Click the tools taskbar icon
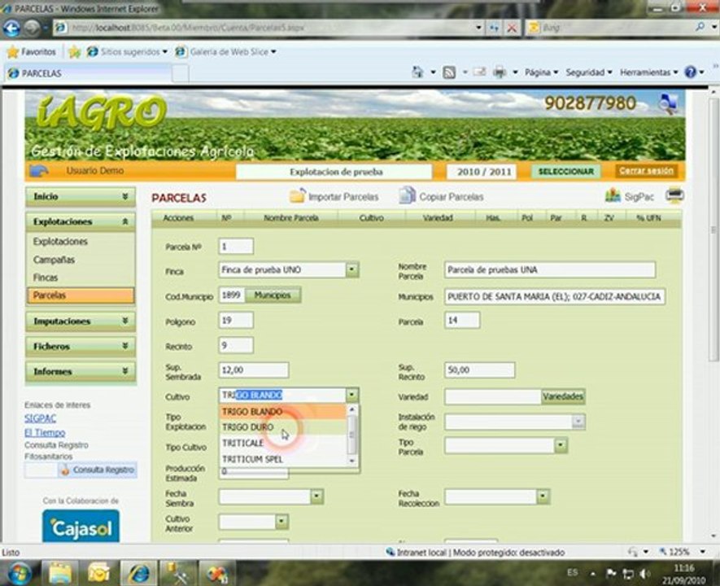Viewport: 720px width, 586px height. click(x=178, y=574)
